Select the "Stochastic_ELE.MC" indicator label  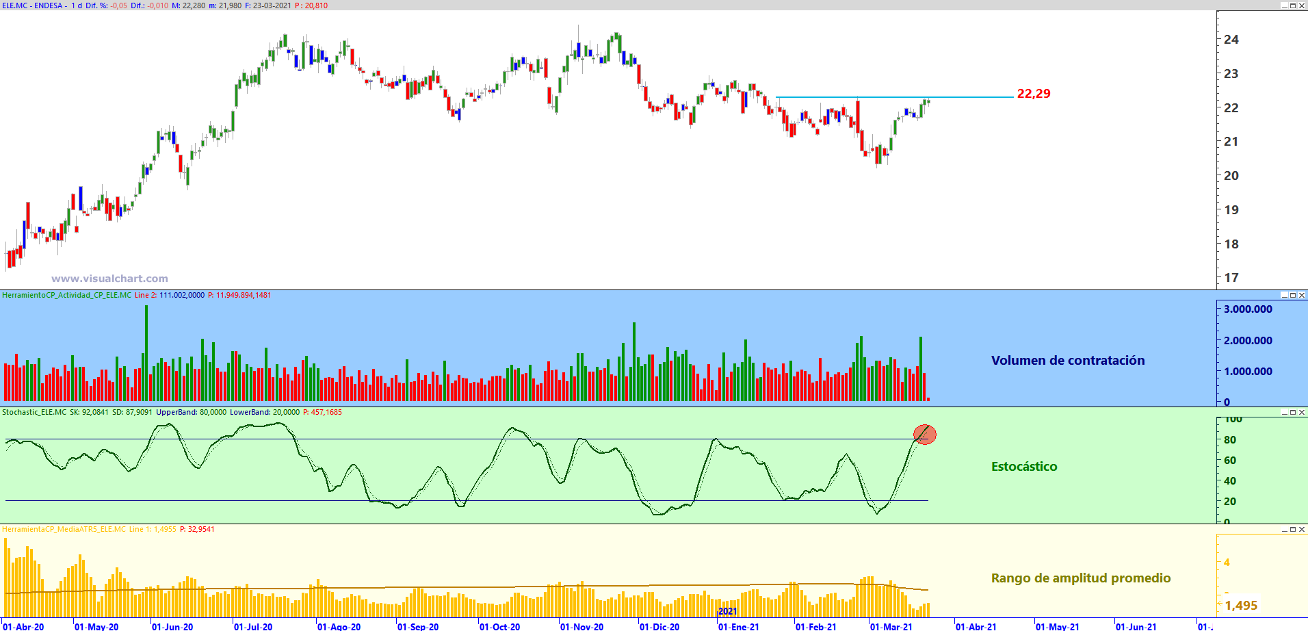coord(34,412)
